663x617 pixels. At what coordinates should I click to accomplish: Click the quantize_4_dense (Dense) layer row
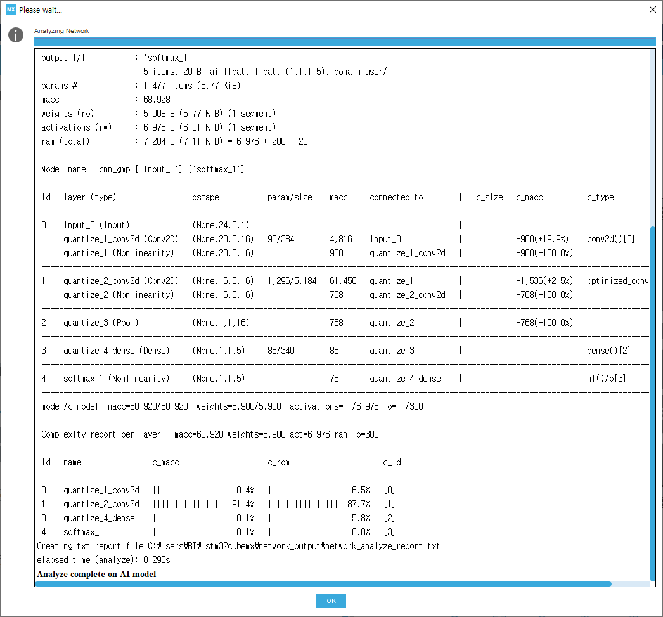[345, 351]
